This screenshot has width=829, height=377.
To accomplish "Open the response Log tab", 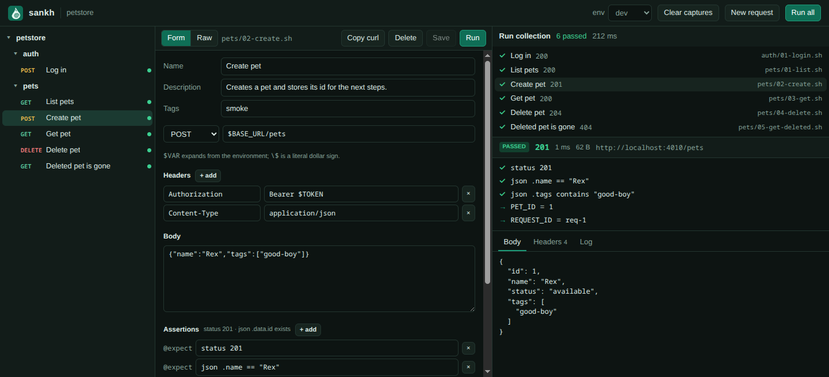I will [586, 242].
